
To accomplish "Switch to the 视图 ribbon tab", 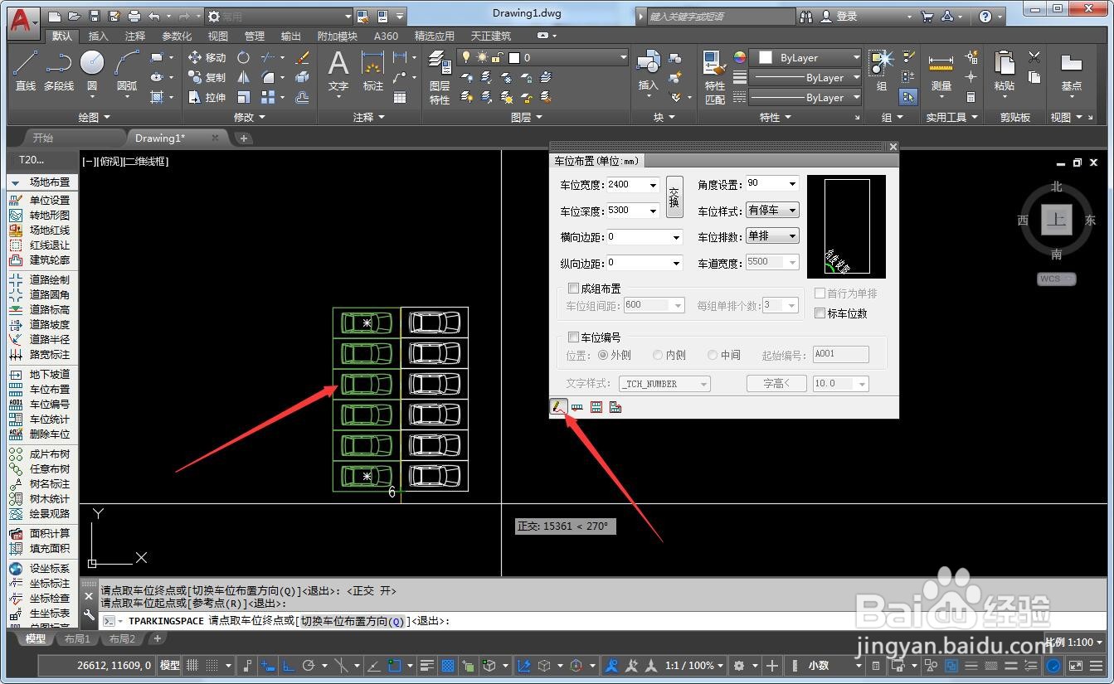I will coord(217,36).
